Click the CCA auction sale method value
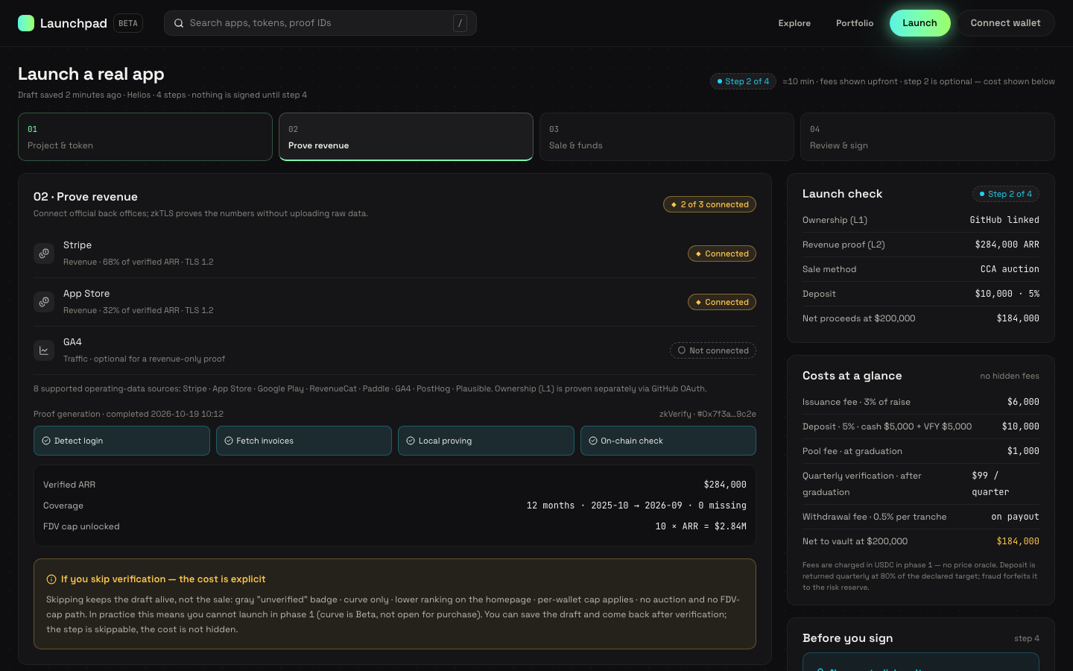Viewport: 1073px width, 671px height. point(1010,269)
